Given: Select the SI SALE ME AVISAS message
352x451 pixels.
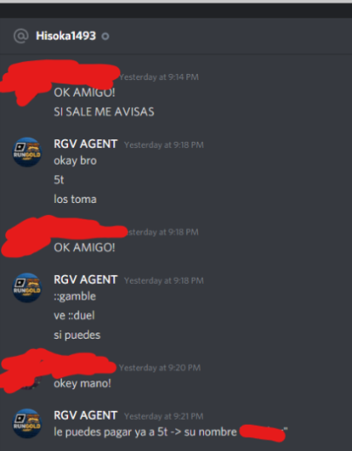Looking at the screenshot, I should tap(104, 111).
